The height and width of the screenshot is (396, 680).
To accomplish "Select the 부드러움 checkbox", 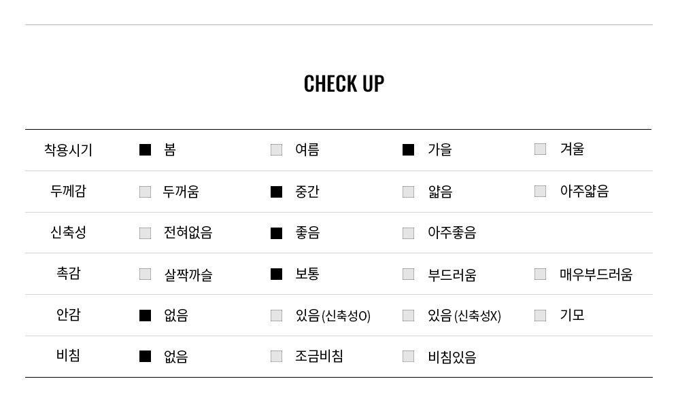I will (x=408, y=274).
